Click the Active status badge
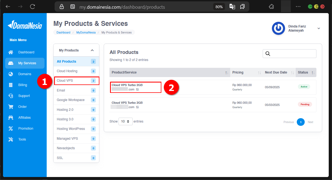 (x=304, y=87)
